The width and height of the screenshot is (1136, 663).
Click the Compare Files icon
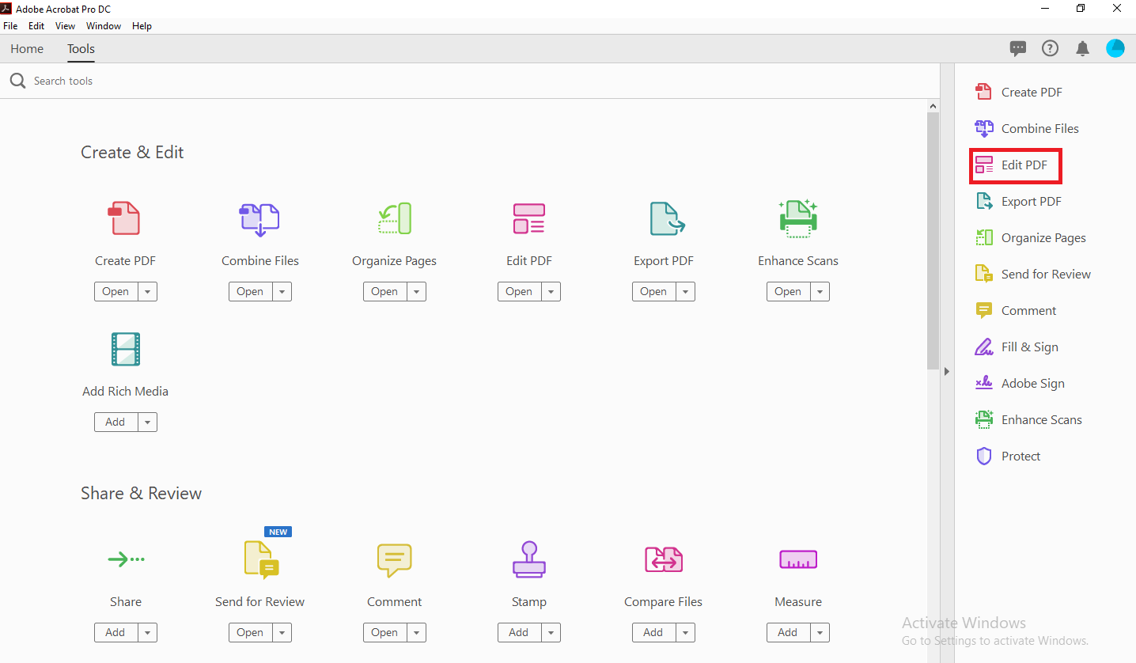pos(663,560)
